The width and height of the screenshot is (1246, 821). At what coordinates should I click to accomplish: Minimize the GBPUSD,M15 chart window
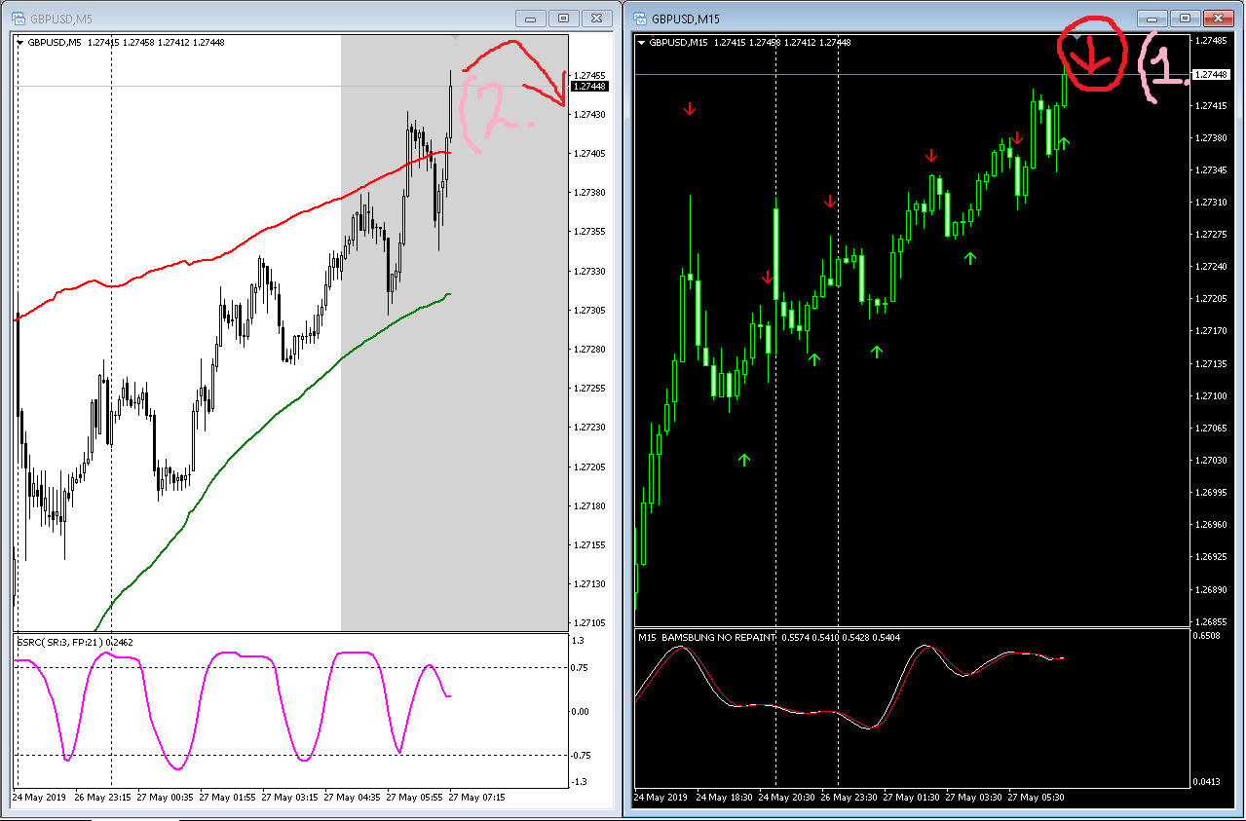point(1152,18)
